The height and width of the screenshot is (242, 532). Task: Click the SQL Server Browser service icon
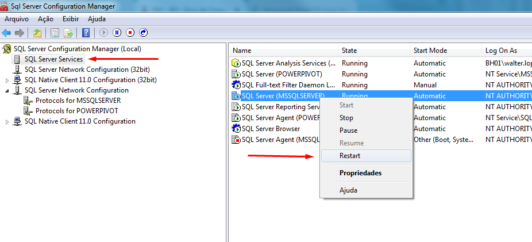click(236, 129)
